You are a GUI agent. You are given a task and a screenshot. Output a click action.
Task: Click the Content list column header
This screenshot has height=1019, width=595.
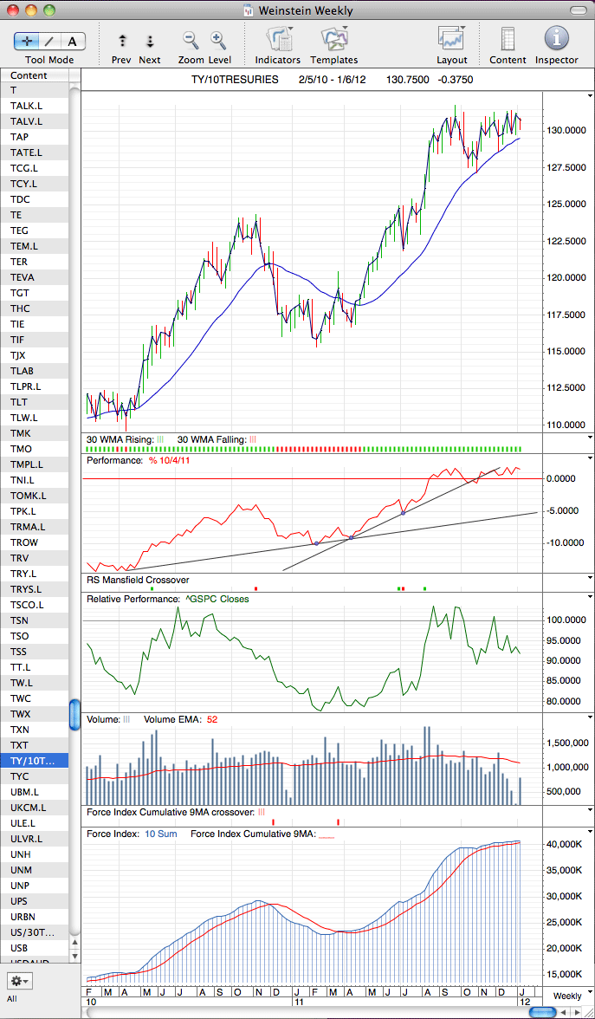click(x=35, y=75)
